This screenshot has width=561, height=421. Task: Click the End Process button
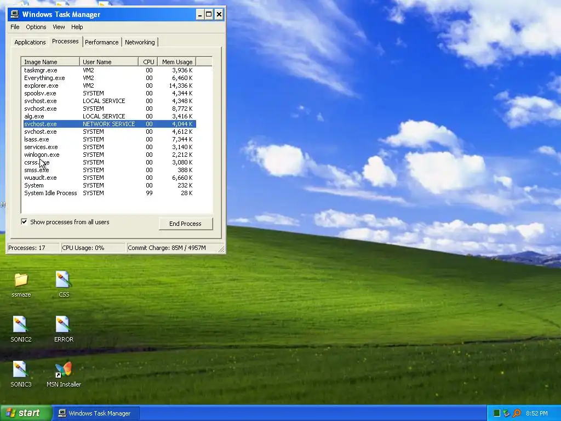(x=186, y=224)
